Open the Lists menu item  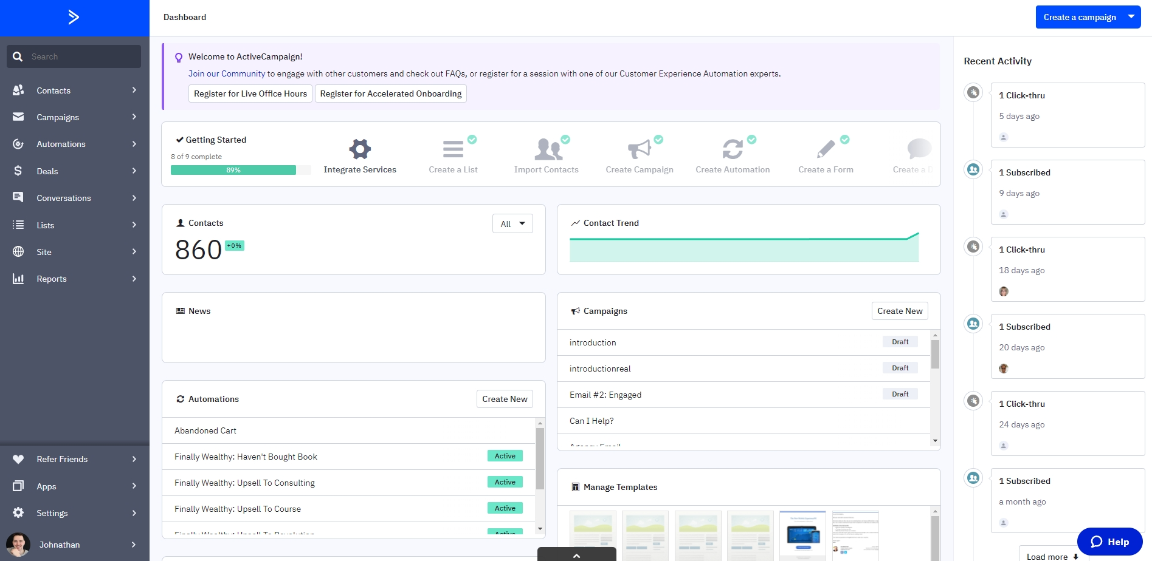(x=75, y=225)
